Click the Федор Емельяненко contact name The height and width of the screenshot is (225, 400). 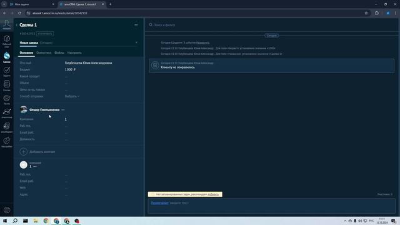(44, 110)
